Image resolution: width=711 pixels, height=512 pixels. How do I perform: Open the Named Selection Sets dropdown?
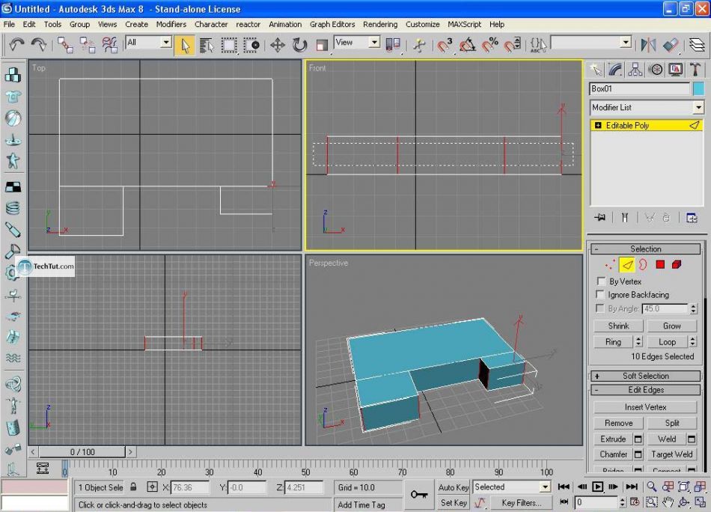(x=626, y=42)
